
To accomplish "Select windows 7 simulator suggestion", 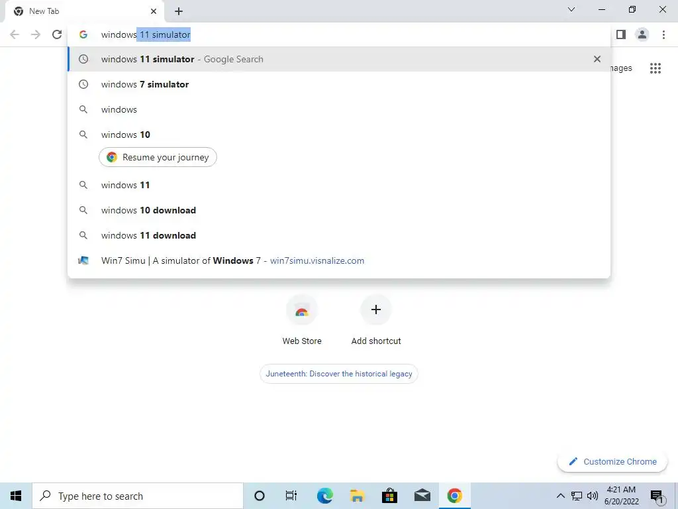I will [x=339, y=84].
